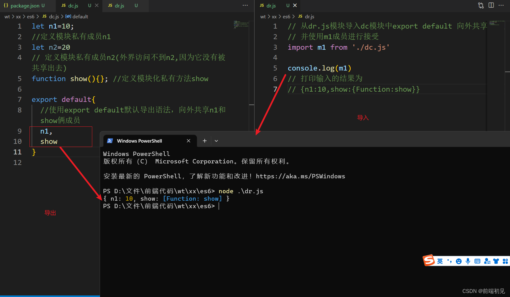Click the open changes compare icon
Screen dimensions: 510x297
[x=481, y=6]
